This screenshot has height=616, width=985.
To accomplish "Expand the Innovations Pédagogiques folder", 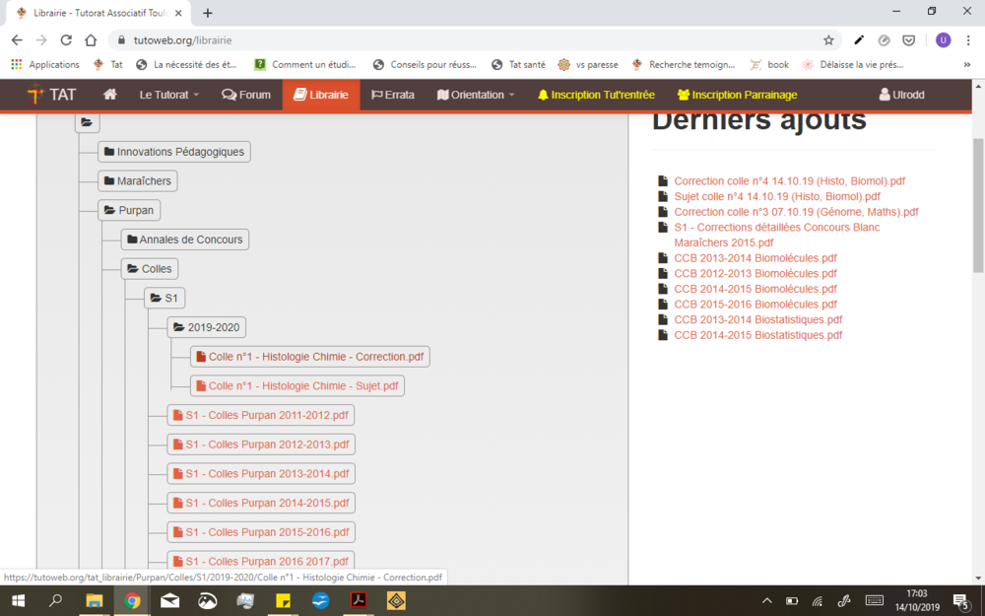I will 173,152.
